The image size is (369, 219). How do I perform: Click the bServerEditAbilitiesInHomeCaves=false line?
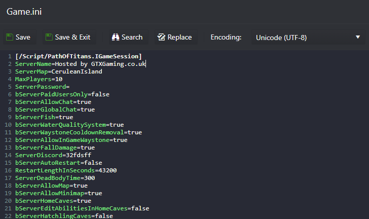[82, 208]
